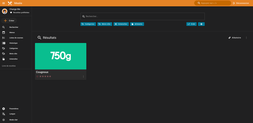Expand the Catégories filter dropdown
253x123 pixels.
tap(88, 24)
